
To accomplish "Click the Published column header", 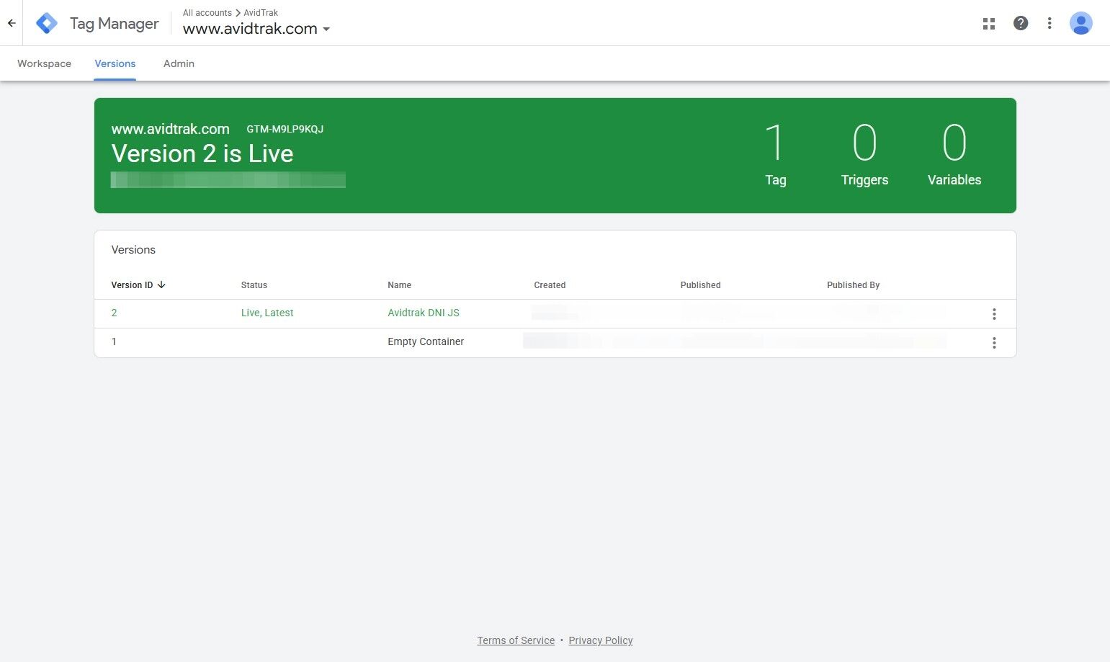I will click(x=701, y=285).
